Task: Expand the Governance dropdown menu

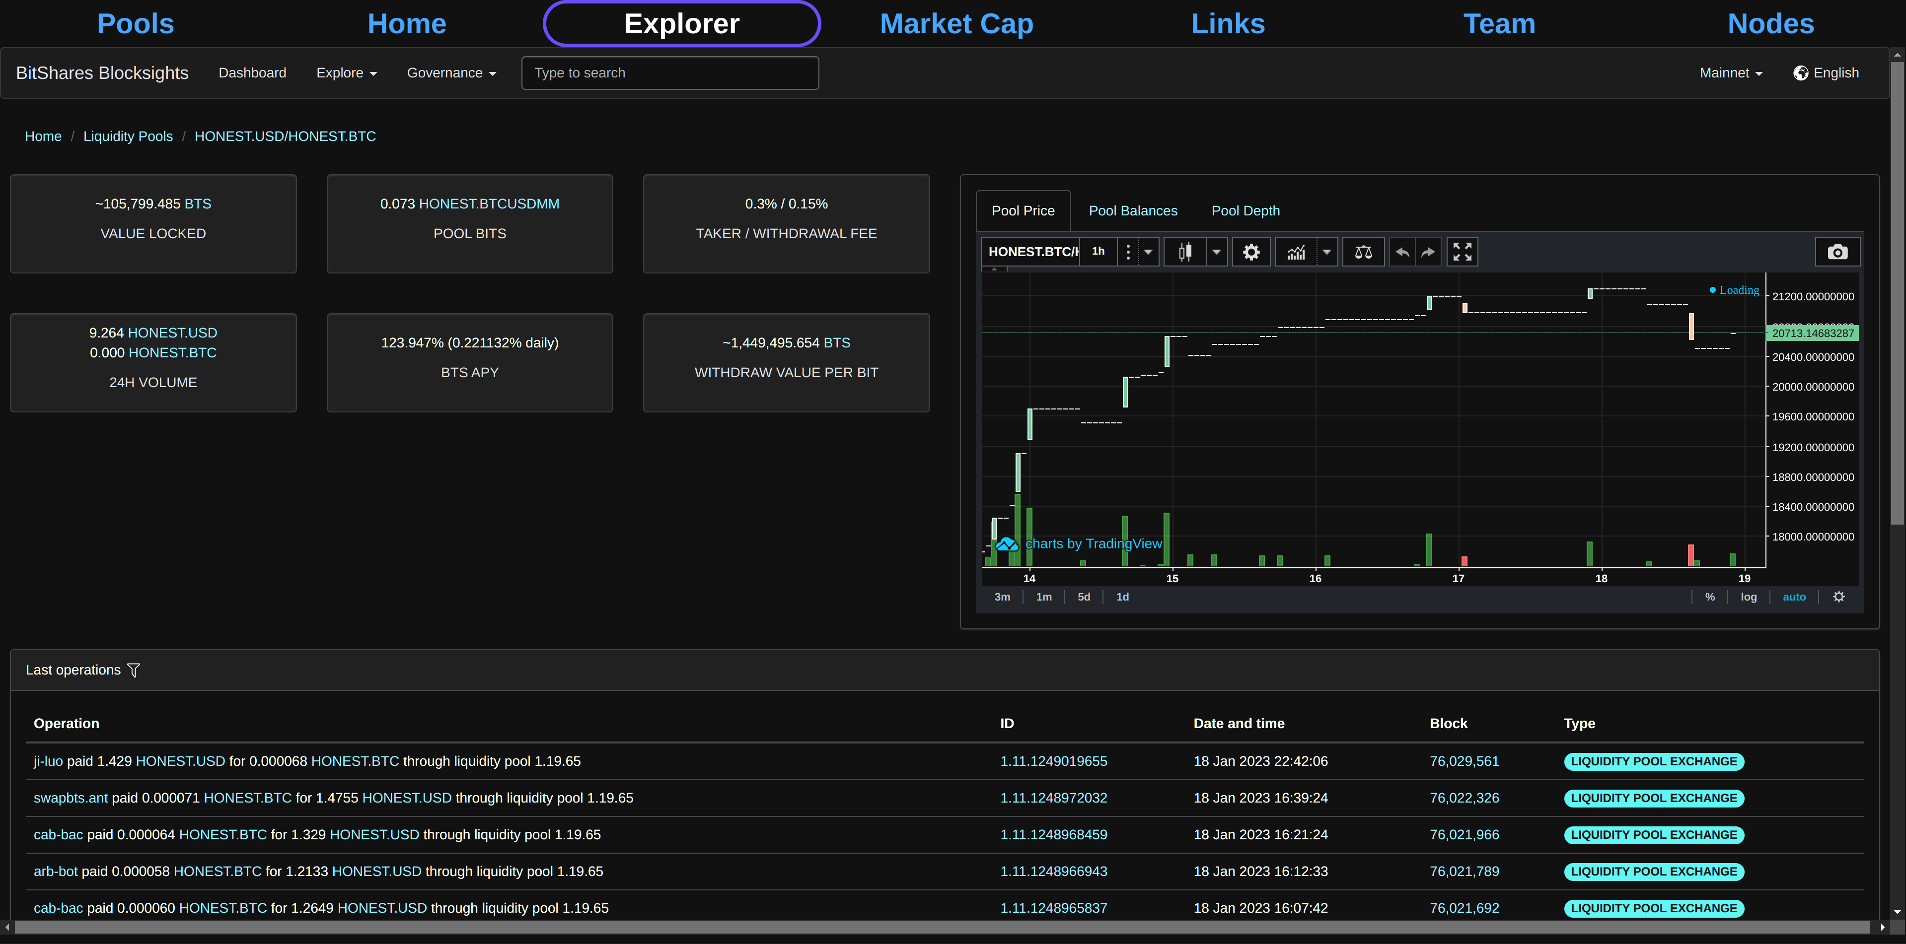Action: (x=451, y=72)
